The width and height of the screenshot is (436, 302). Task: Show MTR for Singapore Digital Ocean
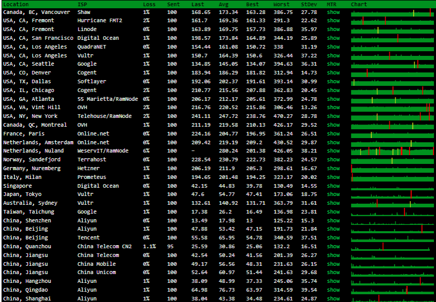[333, 186]
